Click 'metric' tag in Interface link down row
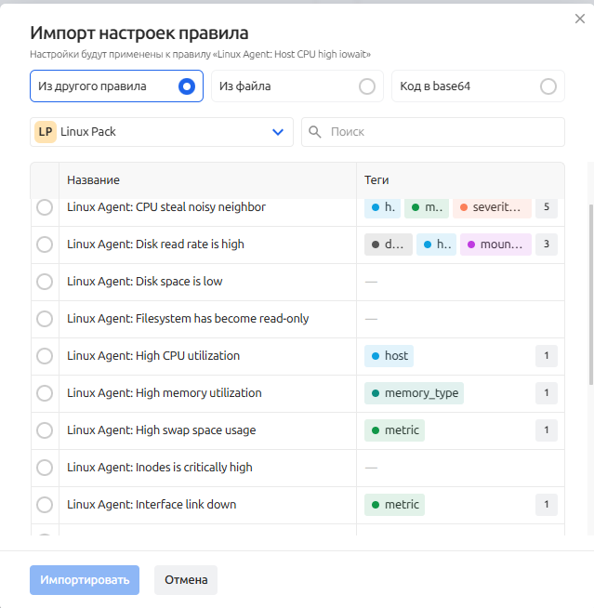The image size is (594, 608). pyautogui.click(x=394, y=505)
